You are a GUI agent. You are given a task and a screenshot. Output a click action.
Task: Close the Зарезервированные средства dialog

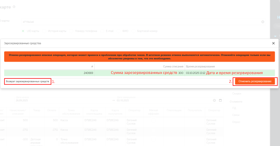(x=273, y=43)
